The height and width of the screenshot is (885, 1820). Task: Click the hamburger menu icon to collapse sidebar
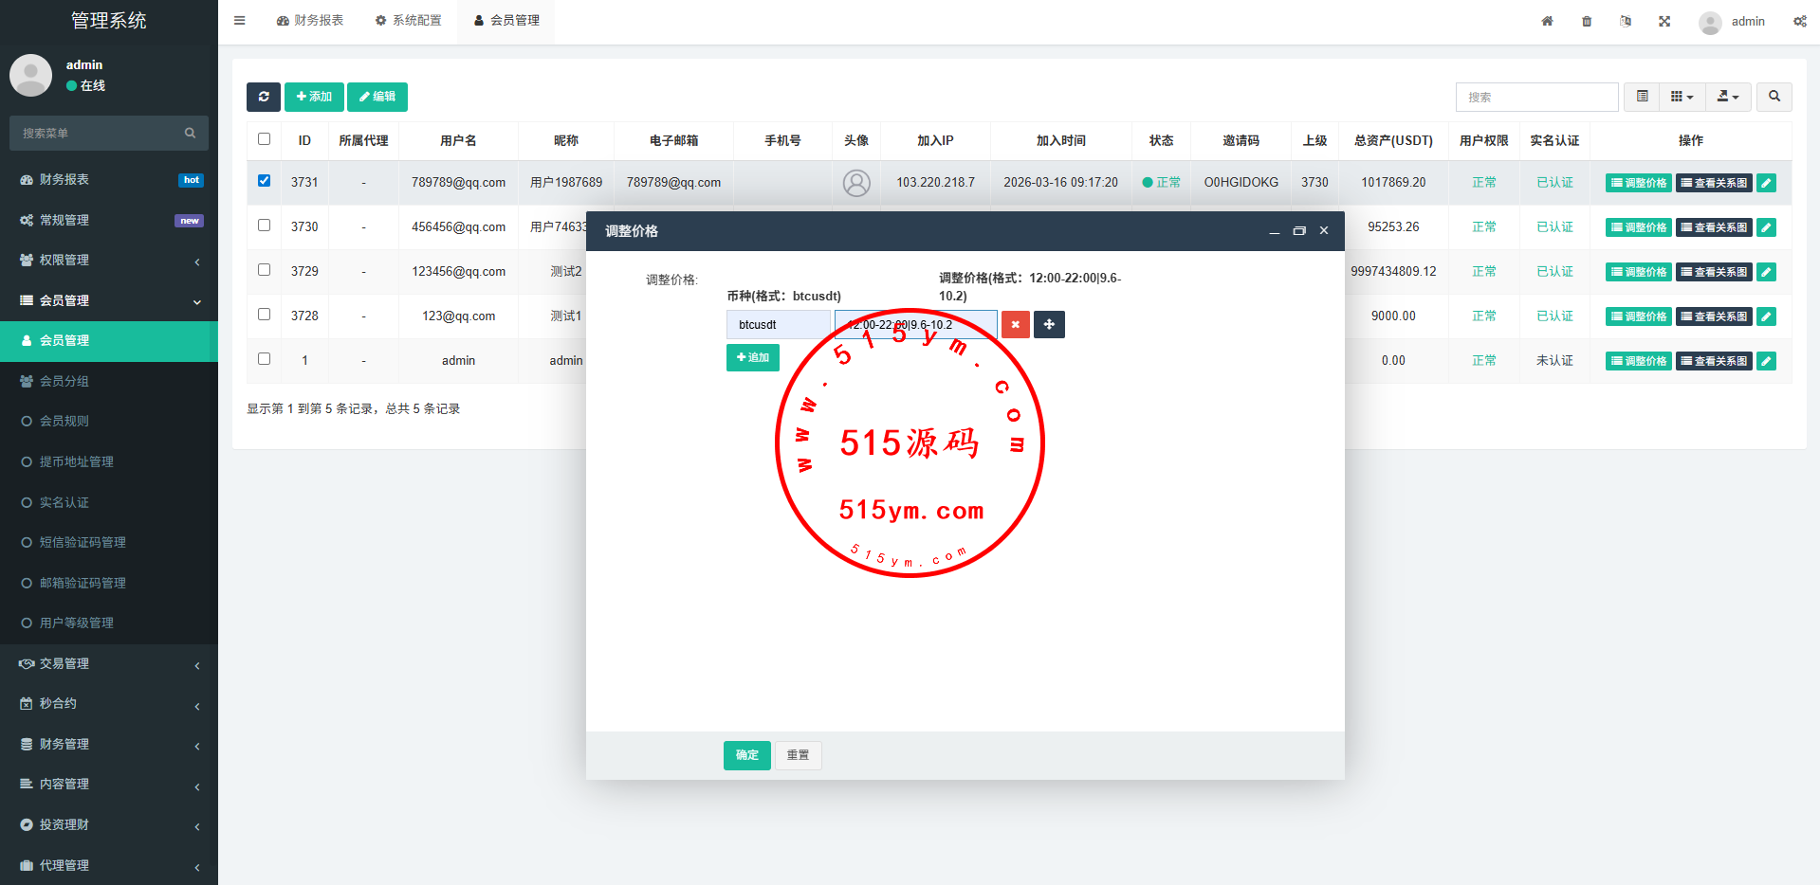240,21
